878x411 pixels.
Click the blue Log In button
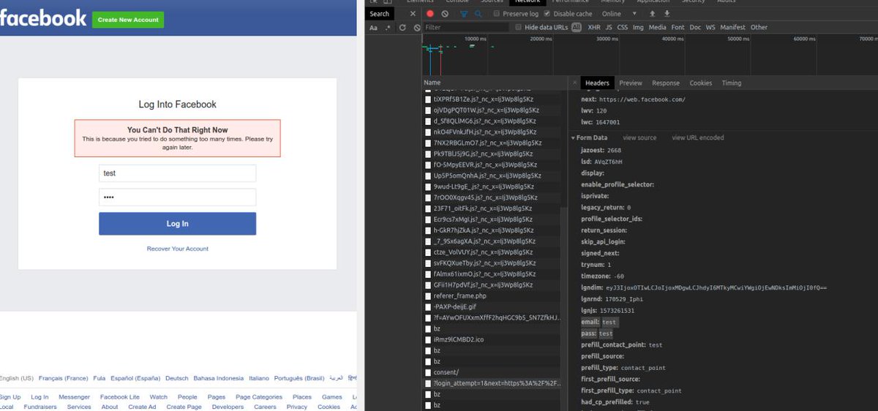click(x=177, y=224)
